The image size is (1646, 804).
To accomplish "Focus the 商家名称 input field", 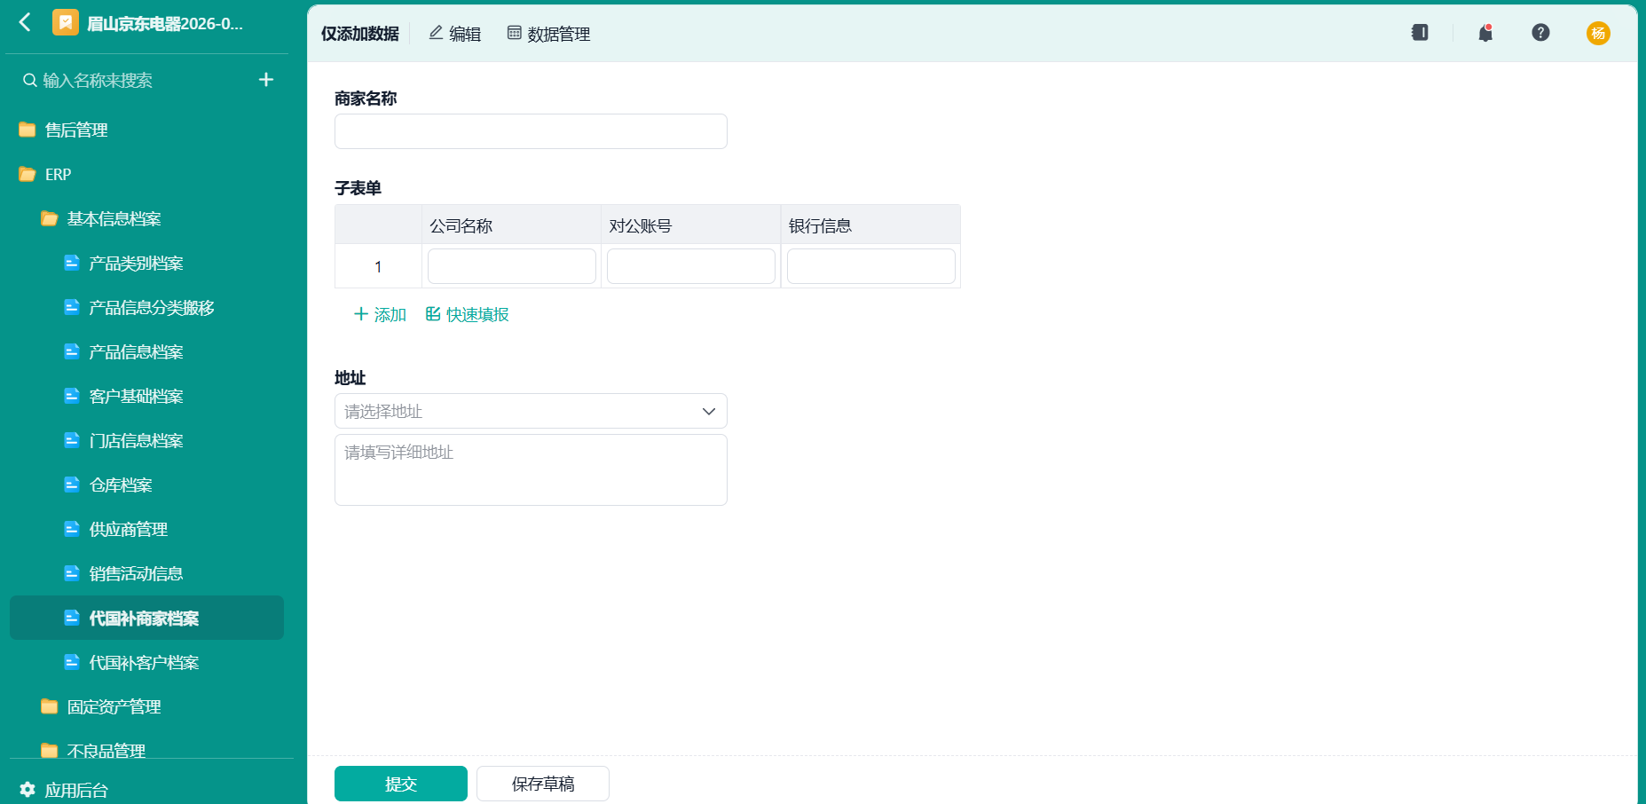I will tap(531, 131).
